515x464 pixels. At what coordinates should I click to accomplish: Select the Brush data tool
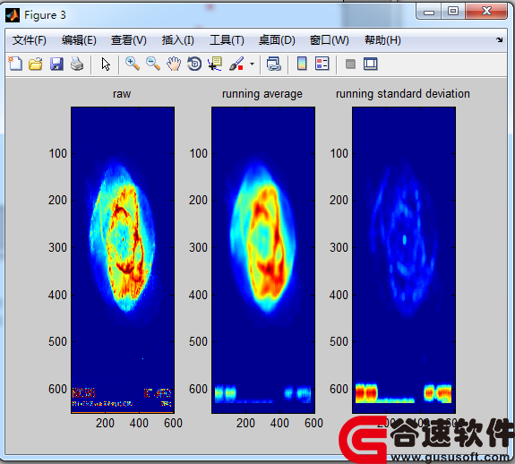pyautogui.click(x=236, y=64)
